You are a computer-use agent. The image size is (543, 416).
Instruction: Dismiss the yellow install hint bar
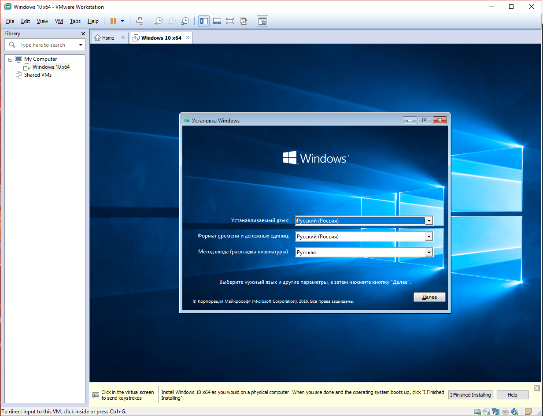(x=536, y=388)
